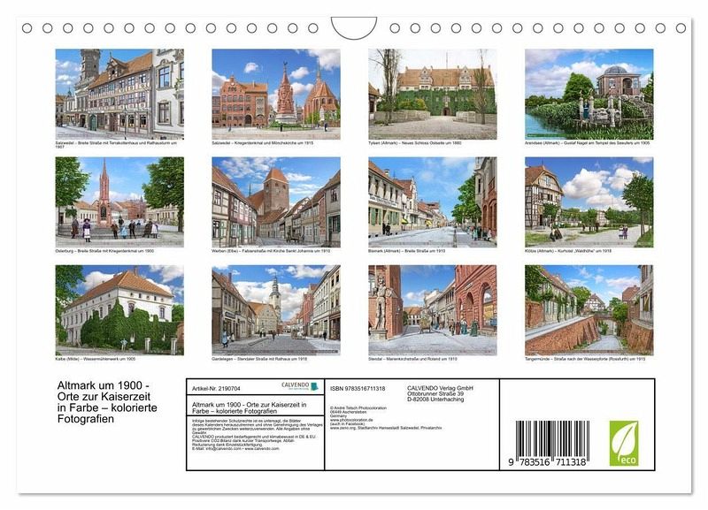708x510 pixels.
Task: Open the Stendal Roland statue photo
Action: 433,310
